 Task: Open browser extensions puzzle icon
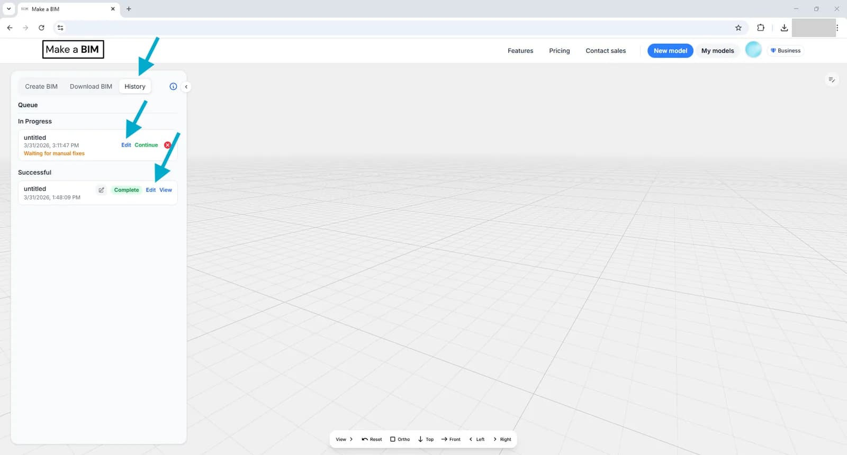(761, 28)
